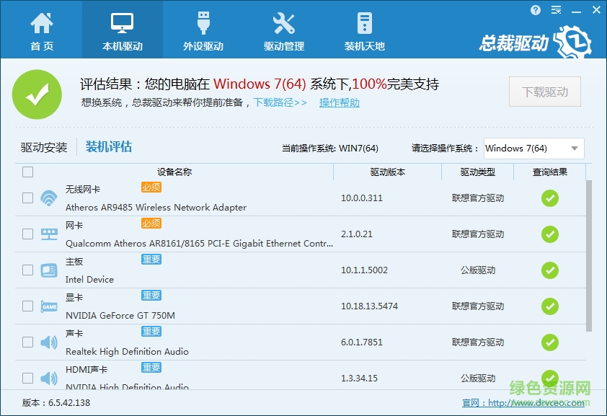The width and height of the screenshot is (607, 416).
Task: Click version 1.3.34.15 cell
Action: coord(359,378)
